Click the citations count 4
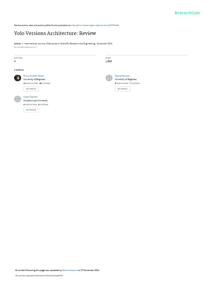 (15, 61)
